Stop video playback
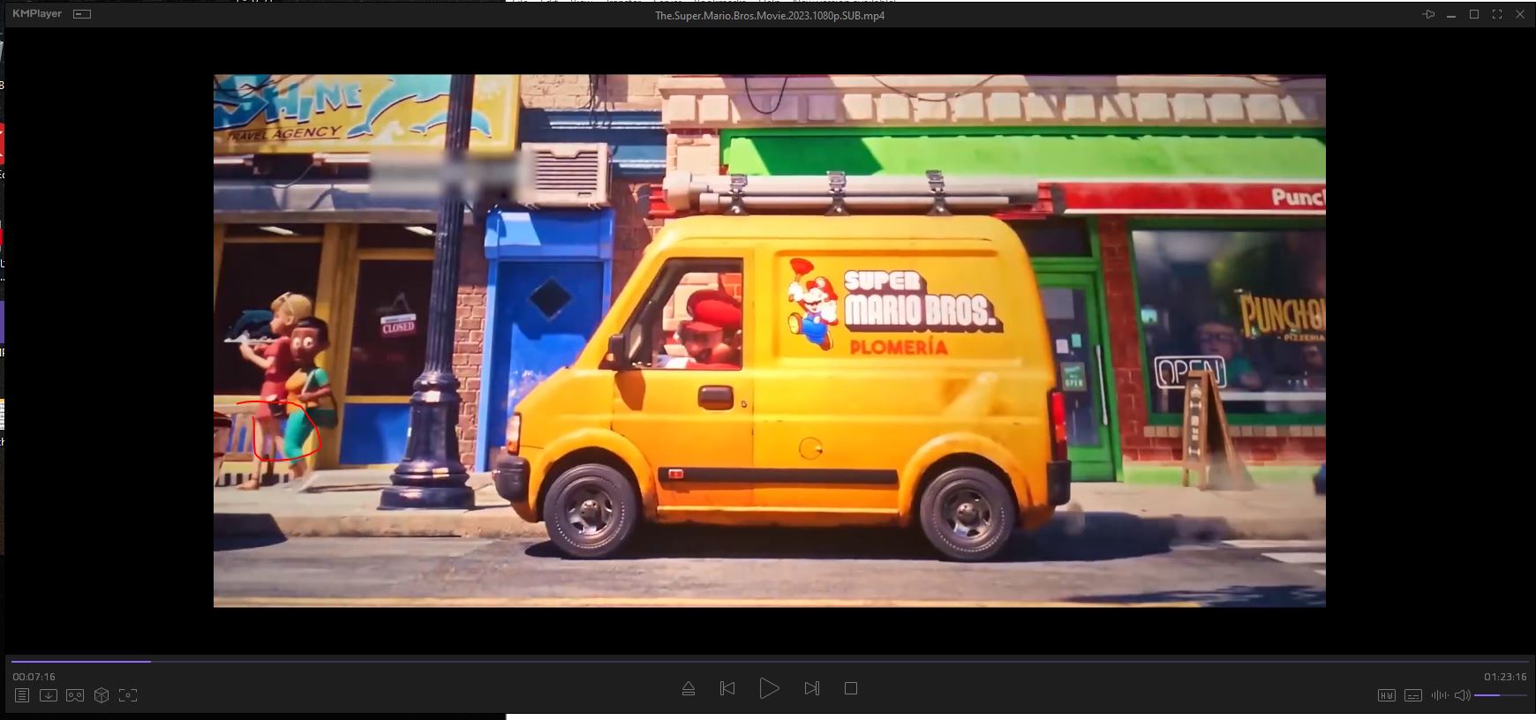This screenshot has width=1536, height=720. (x=851, y=688)
